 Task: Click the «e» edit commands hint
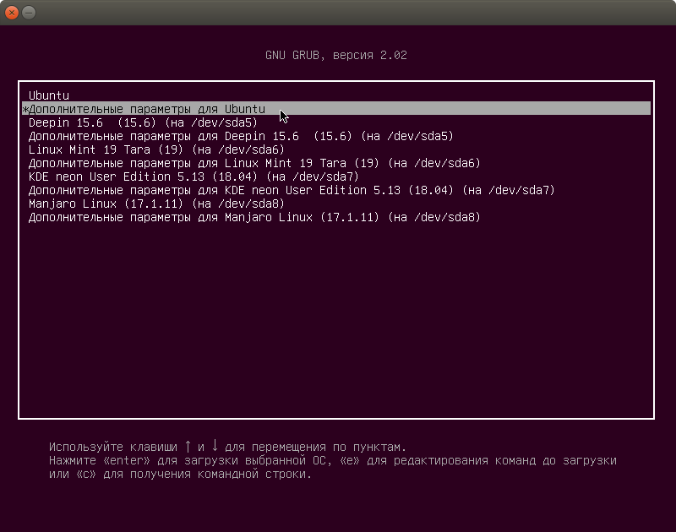click(350, 460)
